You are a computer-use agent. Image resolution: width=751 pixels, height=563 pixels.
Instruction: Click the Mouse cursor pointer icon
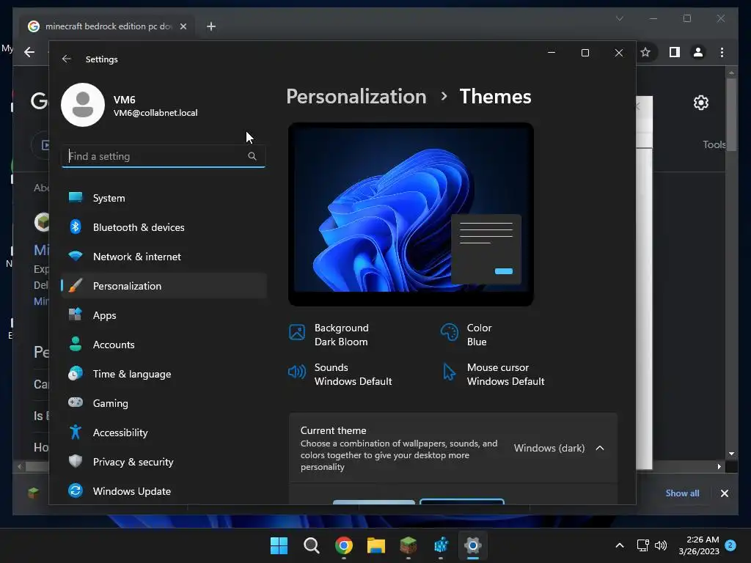[x=449, y=372]
